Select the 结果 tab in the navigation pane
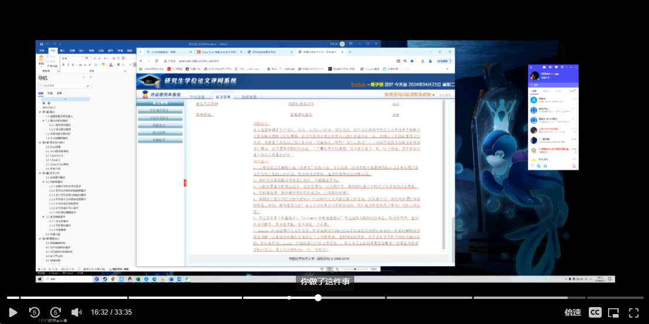Image resolution: width=649 pixels, height=324 pixels. (60, 93)
